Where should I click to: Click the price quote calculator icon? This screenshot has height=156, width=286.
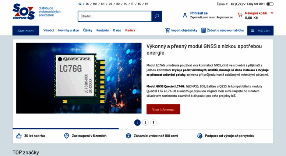coord(204,30)
